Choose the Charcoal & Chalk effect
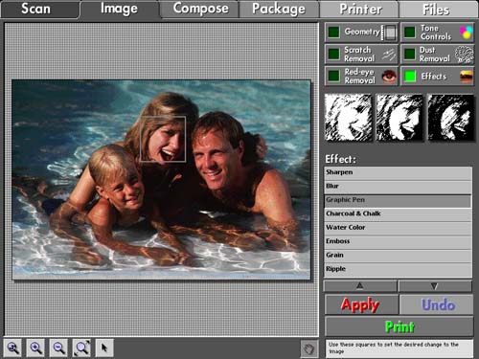The width and height of the screenshot is (479, 359). [398, 214]
